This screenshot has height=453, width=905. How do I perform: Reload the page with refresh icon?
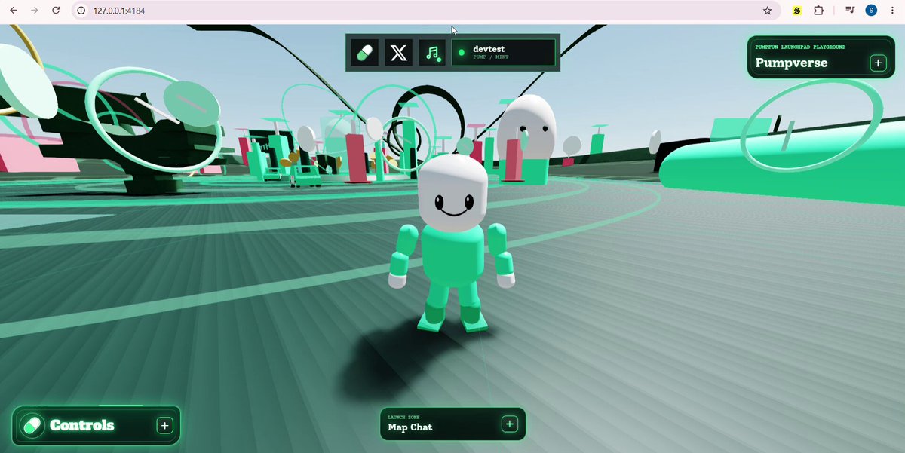(56, 11)
